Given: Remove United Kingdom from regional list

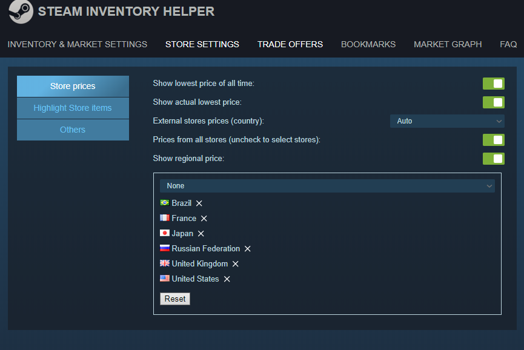Looking at the screenshot, I should click(x=236, y=264).
